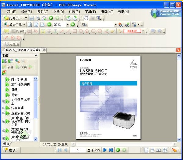The width and height of the screenshot is (183, 160).
Task: Rotate page clockwise icon
Action: click(x=75, y=18)
